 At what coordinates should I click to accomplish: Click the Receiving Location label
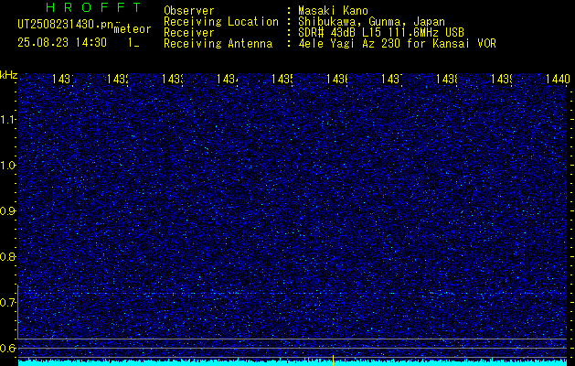pos(221,22)
